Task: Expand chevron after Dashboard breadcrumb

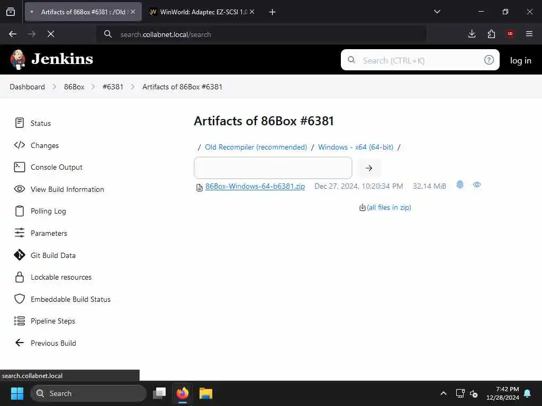Action: (x=55, y=87)
